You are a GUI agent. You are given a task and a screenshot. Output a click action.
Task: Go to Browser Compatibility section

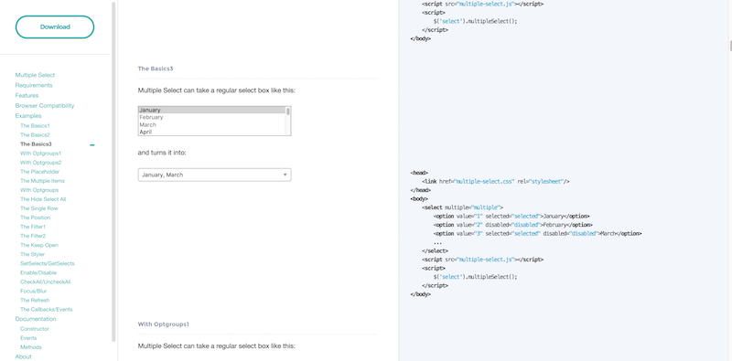[44, 106]
